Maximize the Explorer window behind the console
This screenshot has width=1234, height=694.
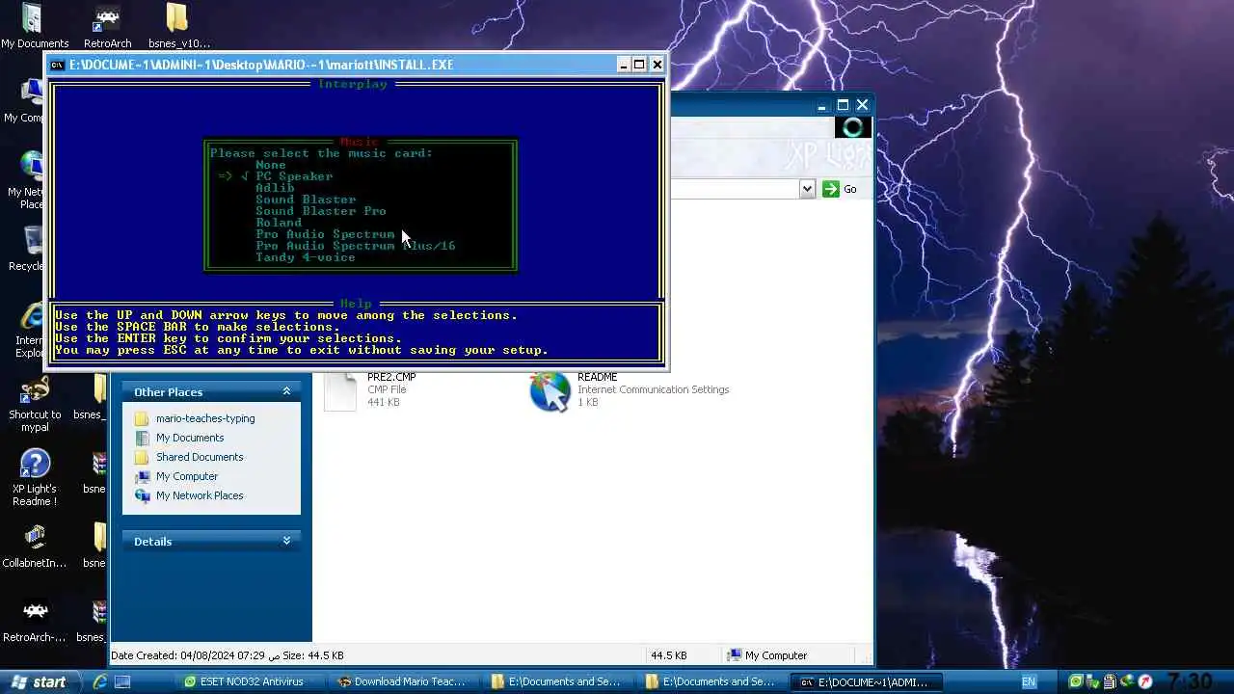click(843, 105)
